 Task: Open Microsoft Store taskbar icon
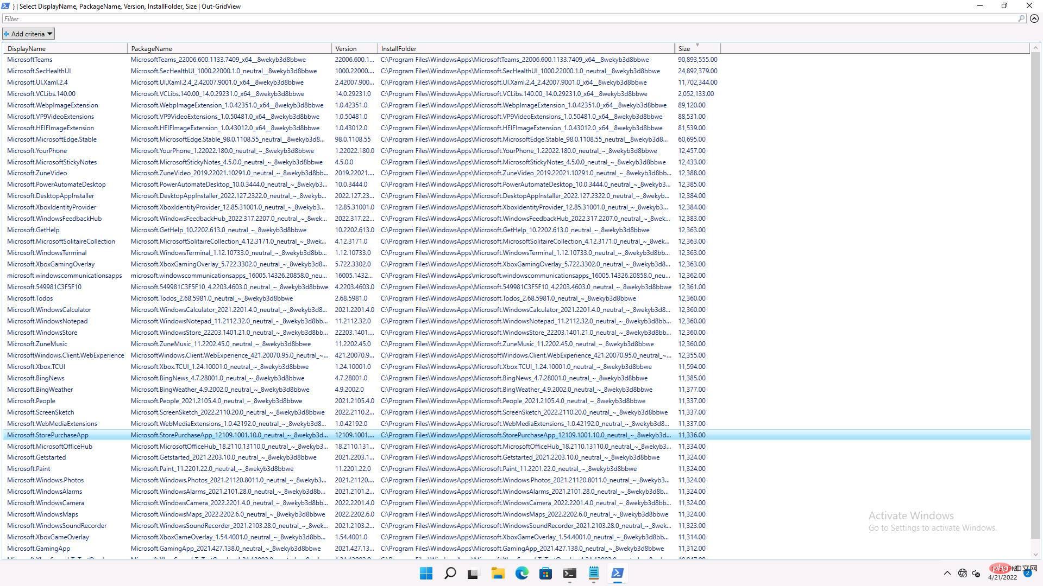click(x=545, y=573)
